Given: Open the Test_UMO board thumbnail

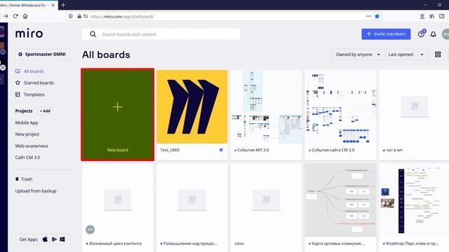Looking at the screenshot, I should (x=192, y=106).
